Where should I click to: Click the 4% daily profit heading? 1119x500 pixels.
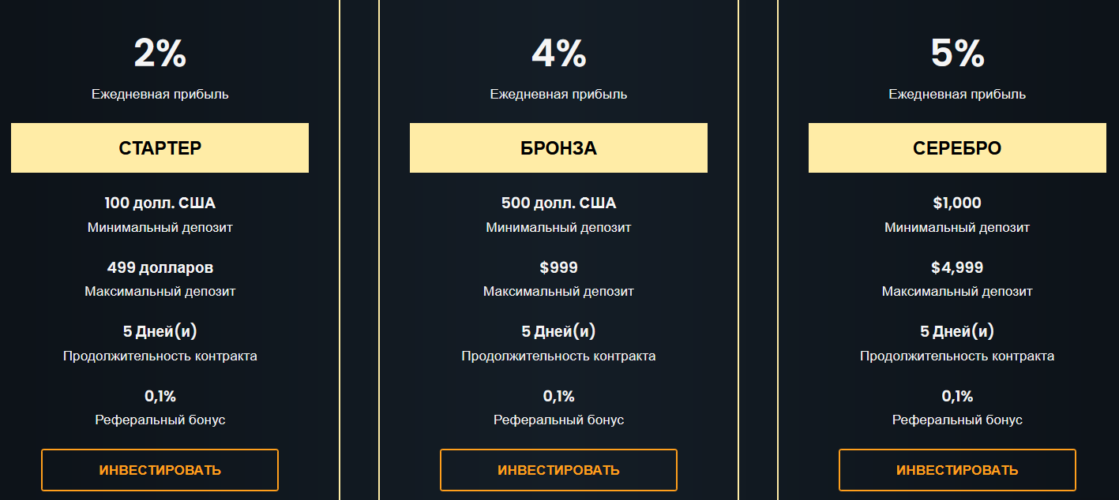click(x=558, y=54)
